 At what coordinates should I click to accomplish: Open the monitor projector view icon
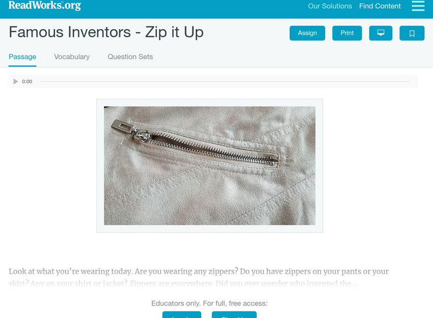pyautogui.click(x=380, y=33)
